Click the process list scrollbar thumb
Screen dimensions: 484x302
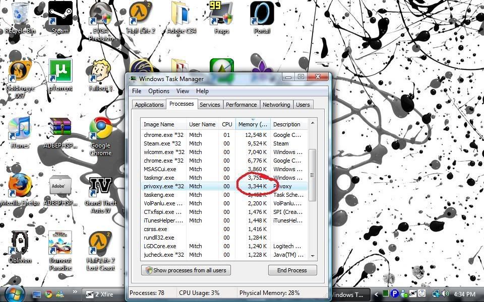(x=312, y=175)
